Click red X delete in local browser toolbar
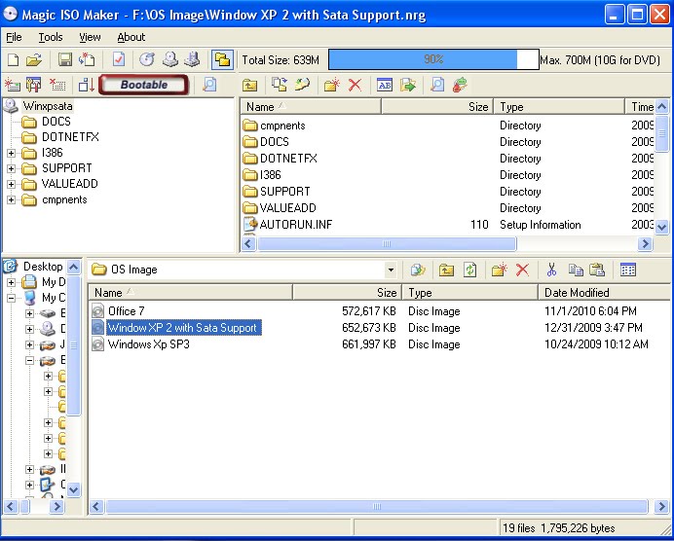 point(522,270)
